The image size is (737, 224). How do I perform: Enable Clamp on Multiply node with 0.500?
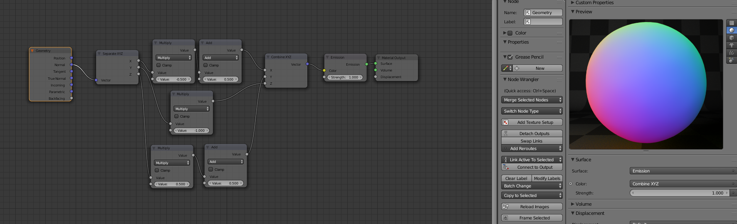tap(157, 170)
